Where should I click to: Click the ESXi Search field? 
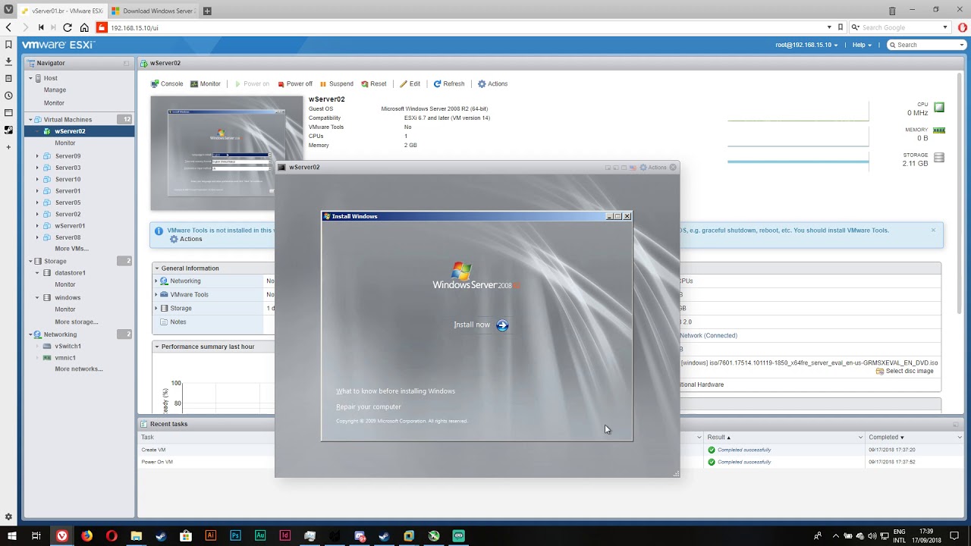click(x=926, y=45)
